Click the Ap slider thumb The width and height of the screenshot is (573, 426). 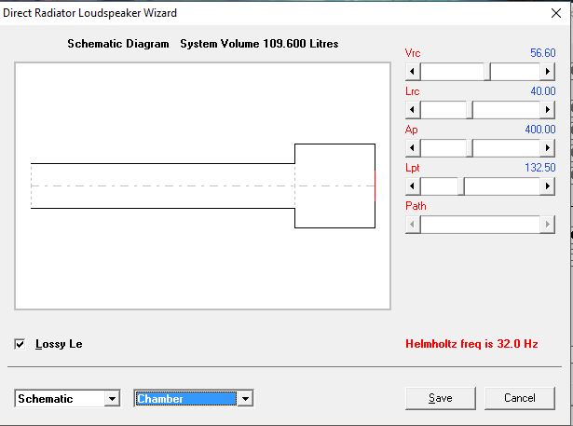pyautogui.click(x=470, y=147)
